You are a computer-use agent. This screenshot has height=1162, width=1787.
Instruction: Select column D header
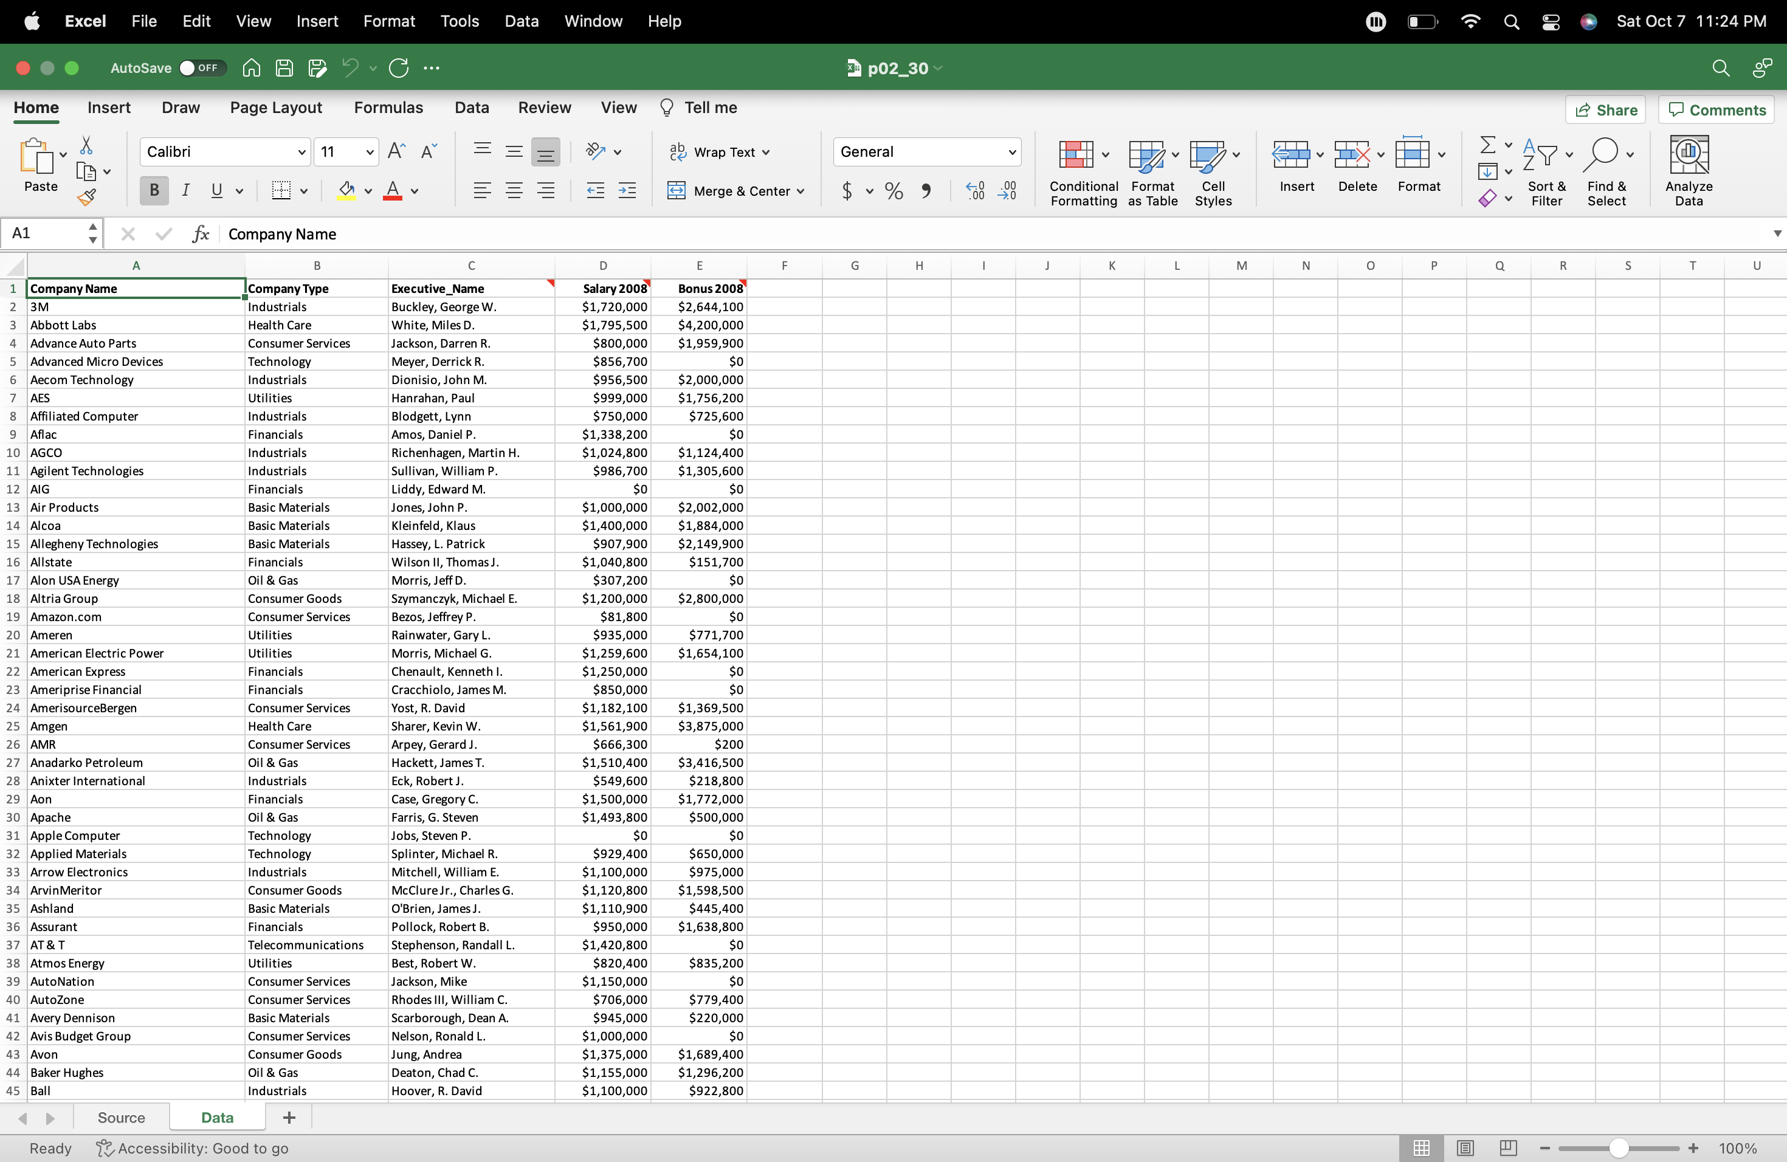[603, 266]
